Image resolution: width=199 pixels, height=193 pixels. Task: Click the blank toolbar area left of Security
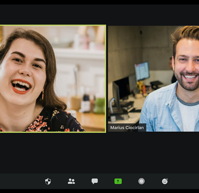22,181
